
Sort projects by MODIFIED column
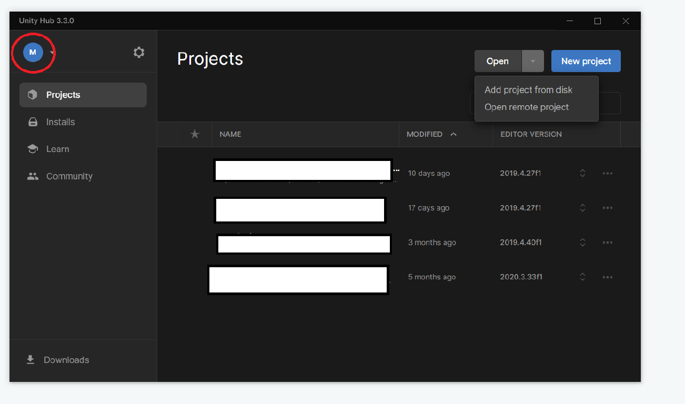point(425,134)
